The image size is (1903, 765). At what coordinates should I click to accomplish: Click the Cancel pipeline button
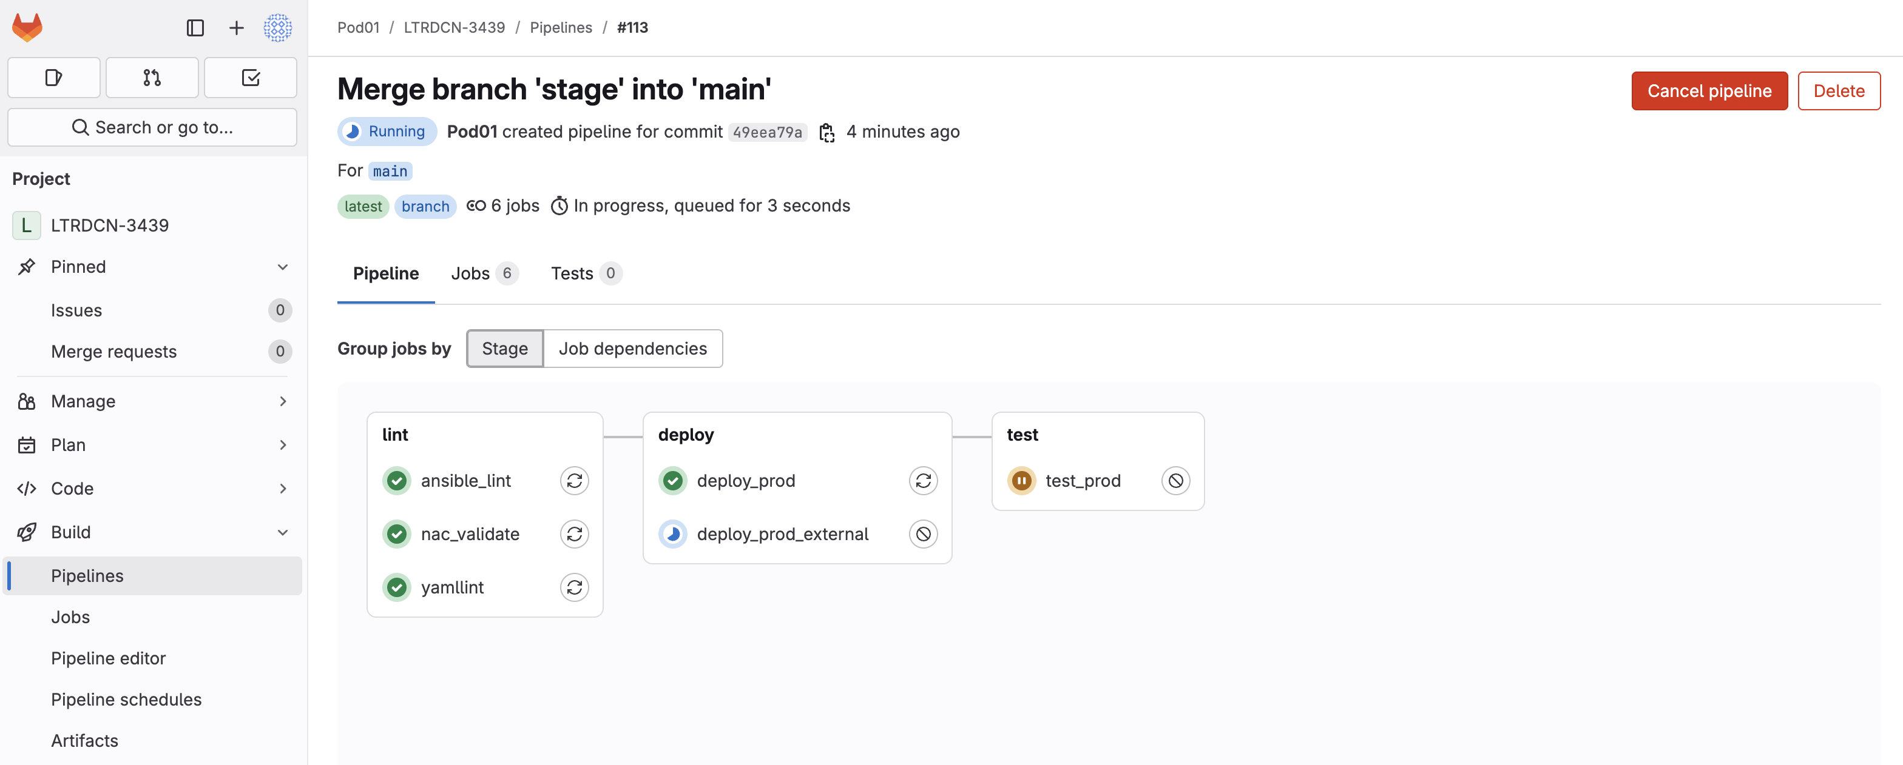1709,91
